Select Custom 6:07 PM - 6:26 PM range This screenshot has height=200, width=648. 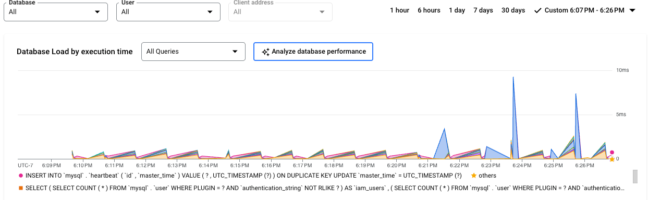point(584,10)
